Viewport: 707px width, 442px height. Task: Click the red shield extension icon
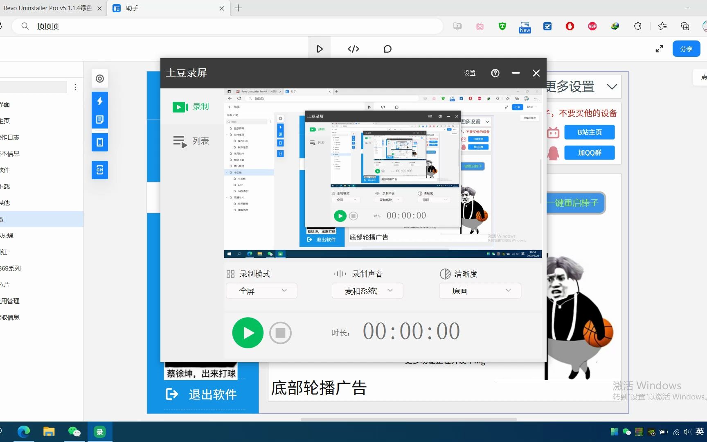pyautogui.click(x=570, y=26)
